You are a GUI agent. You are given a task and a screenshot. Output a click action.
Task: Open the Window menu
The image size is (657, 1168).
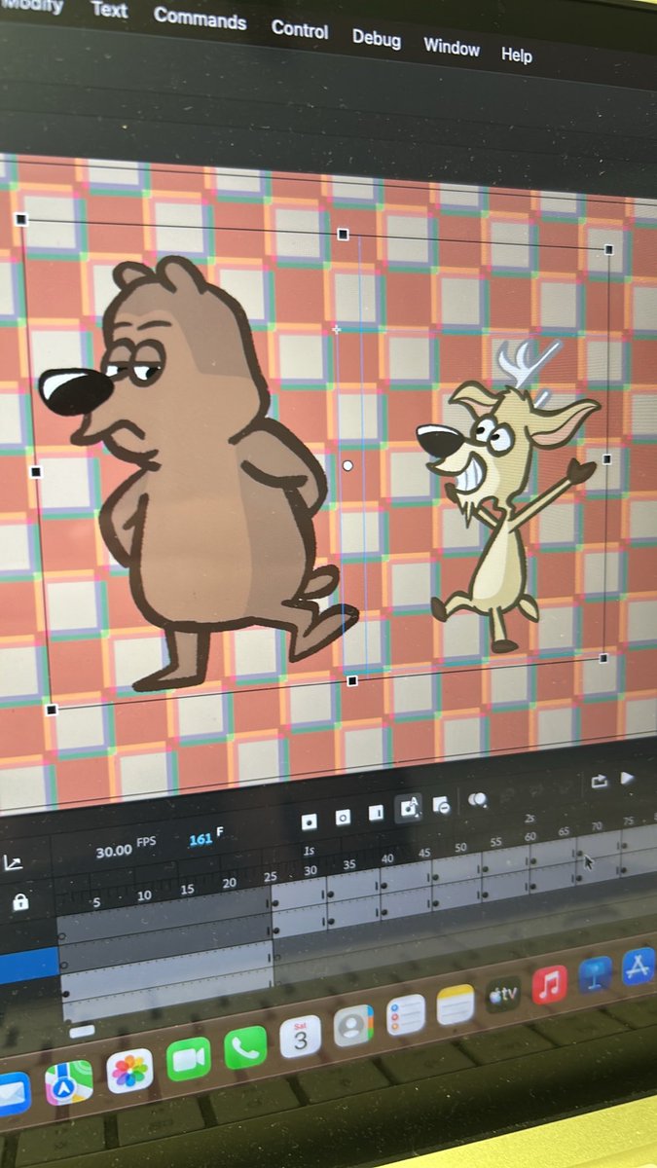(452, 47)
